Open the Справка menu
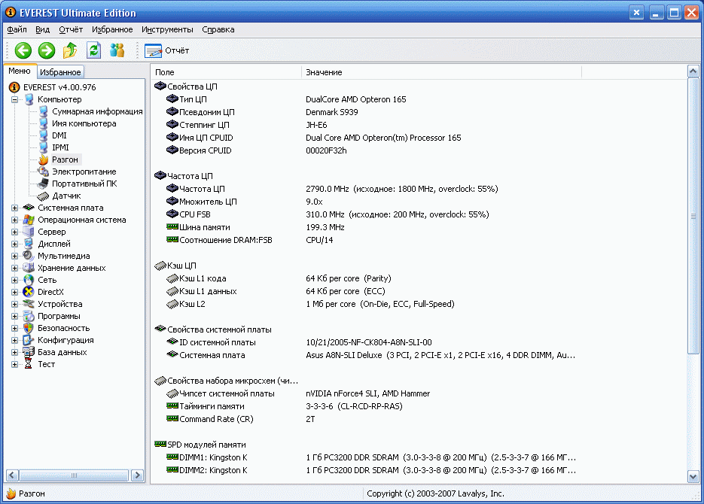This screenshot has width=704, height=504. (x=218, y=29)
